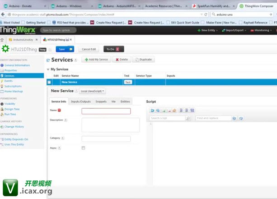Click the browser back arrow button

(x=3, y=14)
